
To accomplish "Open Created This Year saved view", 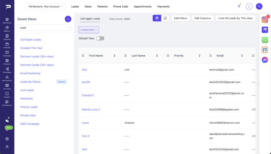I will click(x=31, y=48).
